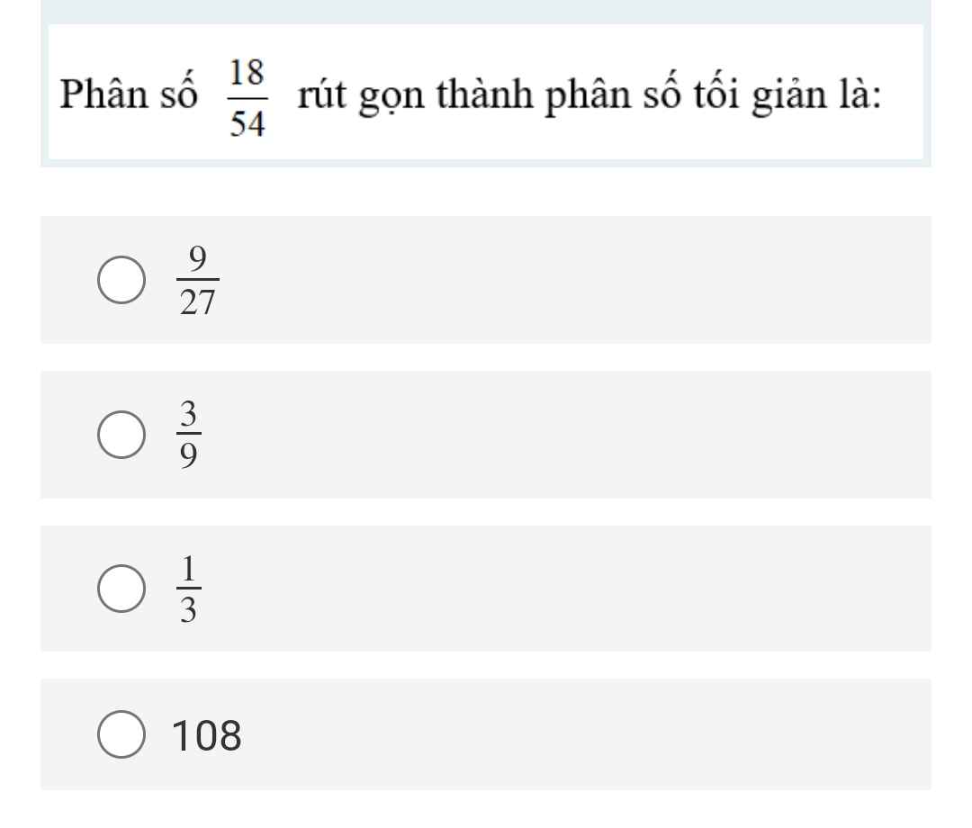972x828 pixels.
Task: Click the answer text 108
Action: click(207, 735)
